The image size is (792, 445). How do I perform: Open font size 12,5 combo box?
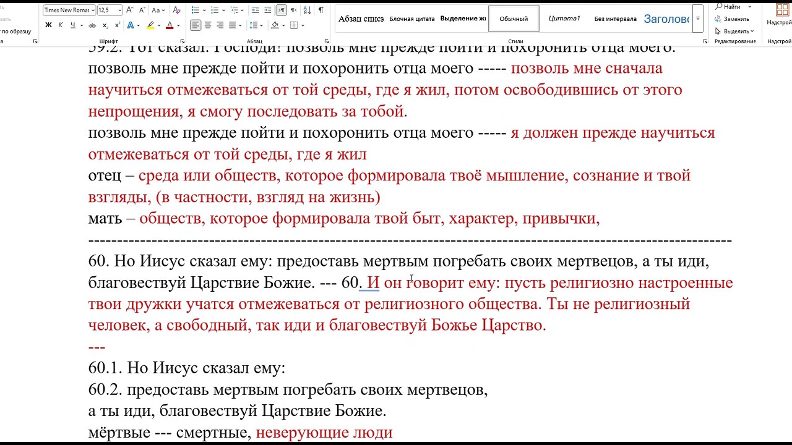click(x=110, y=11)
